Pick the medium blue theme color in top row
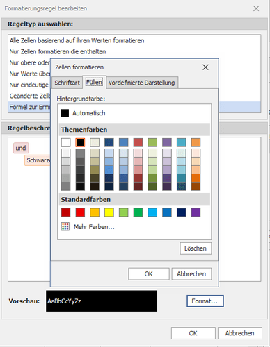This screenshot has height=347, width=270. click(x=123, y=142)
